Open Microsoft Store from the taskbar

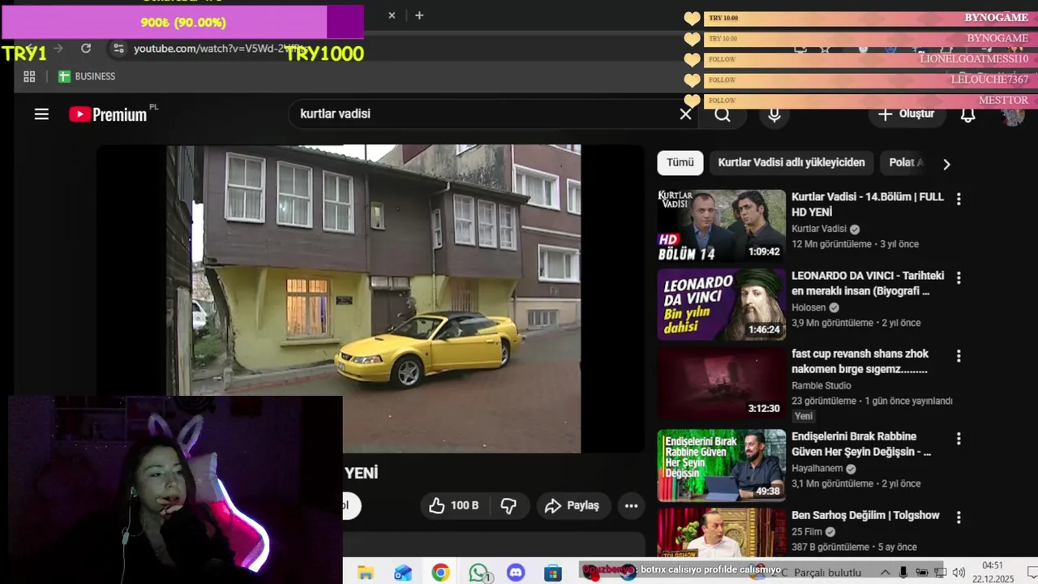pos(553,573)
